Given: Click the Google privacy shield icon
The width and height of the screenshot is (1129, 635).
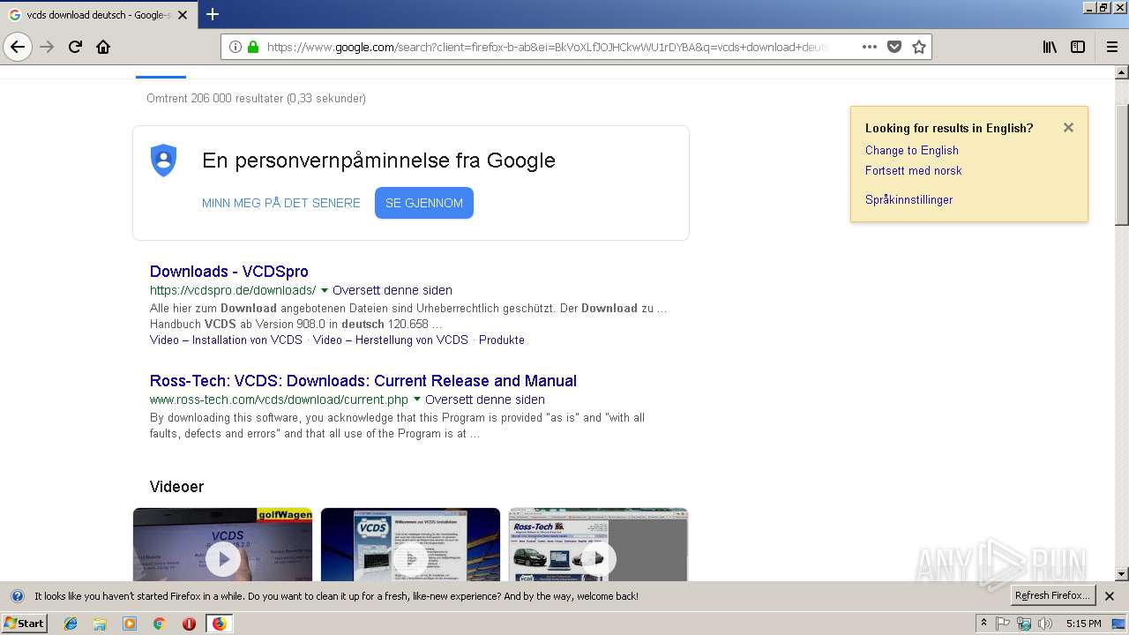Looking at the screenshot, I should coord(164,161).
